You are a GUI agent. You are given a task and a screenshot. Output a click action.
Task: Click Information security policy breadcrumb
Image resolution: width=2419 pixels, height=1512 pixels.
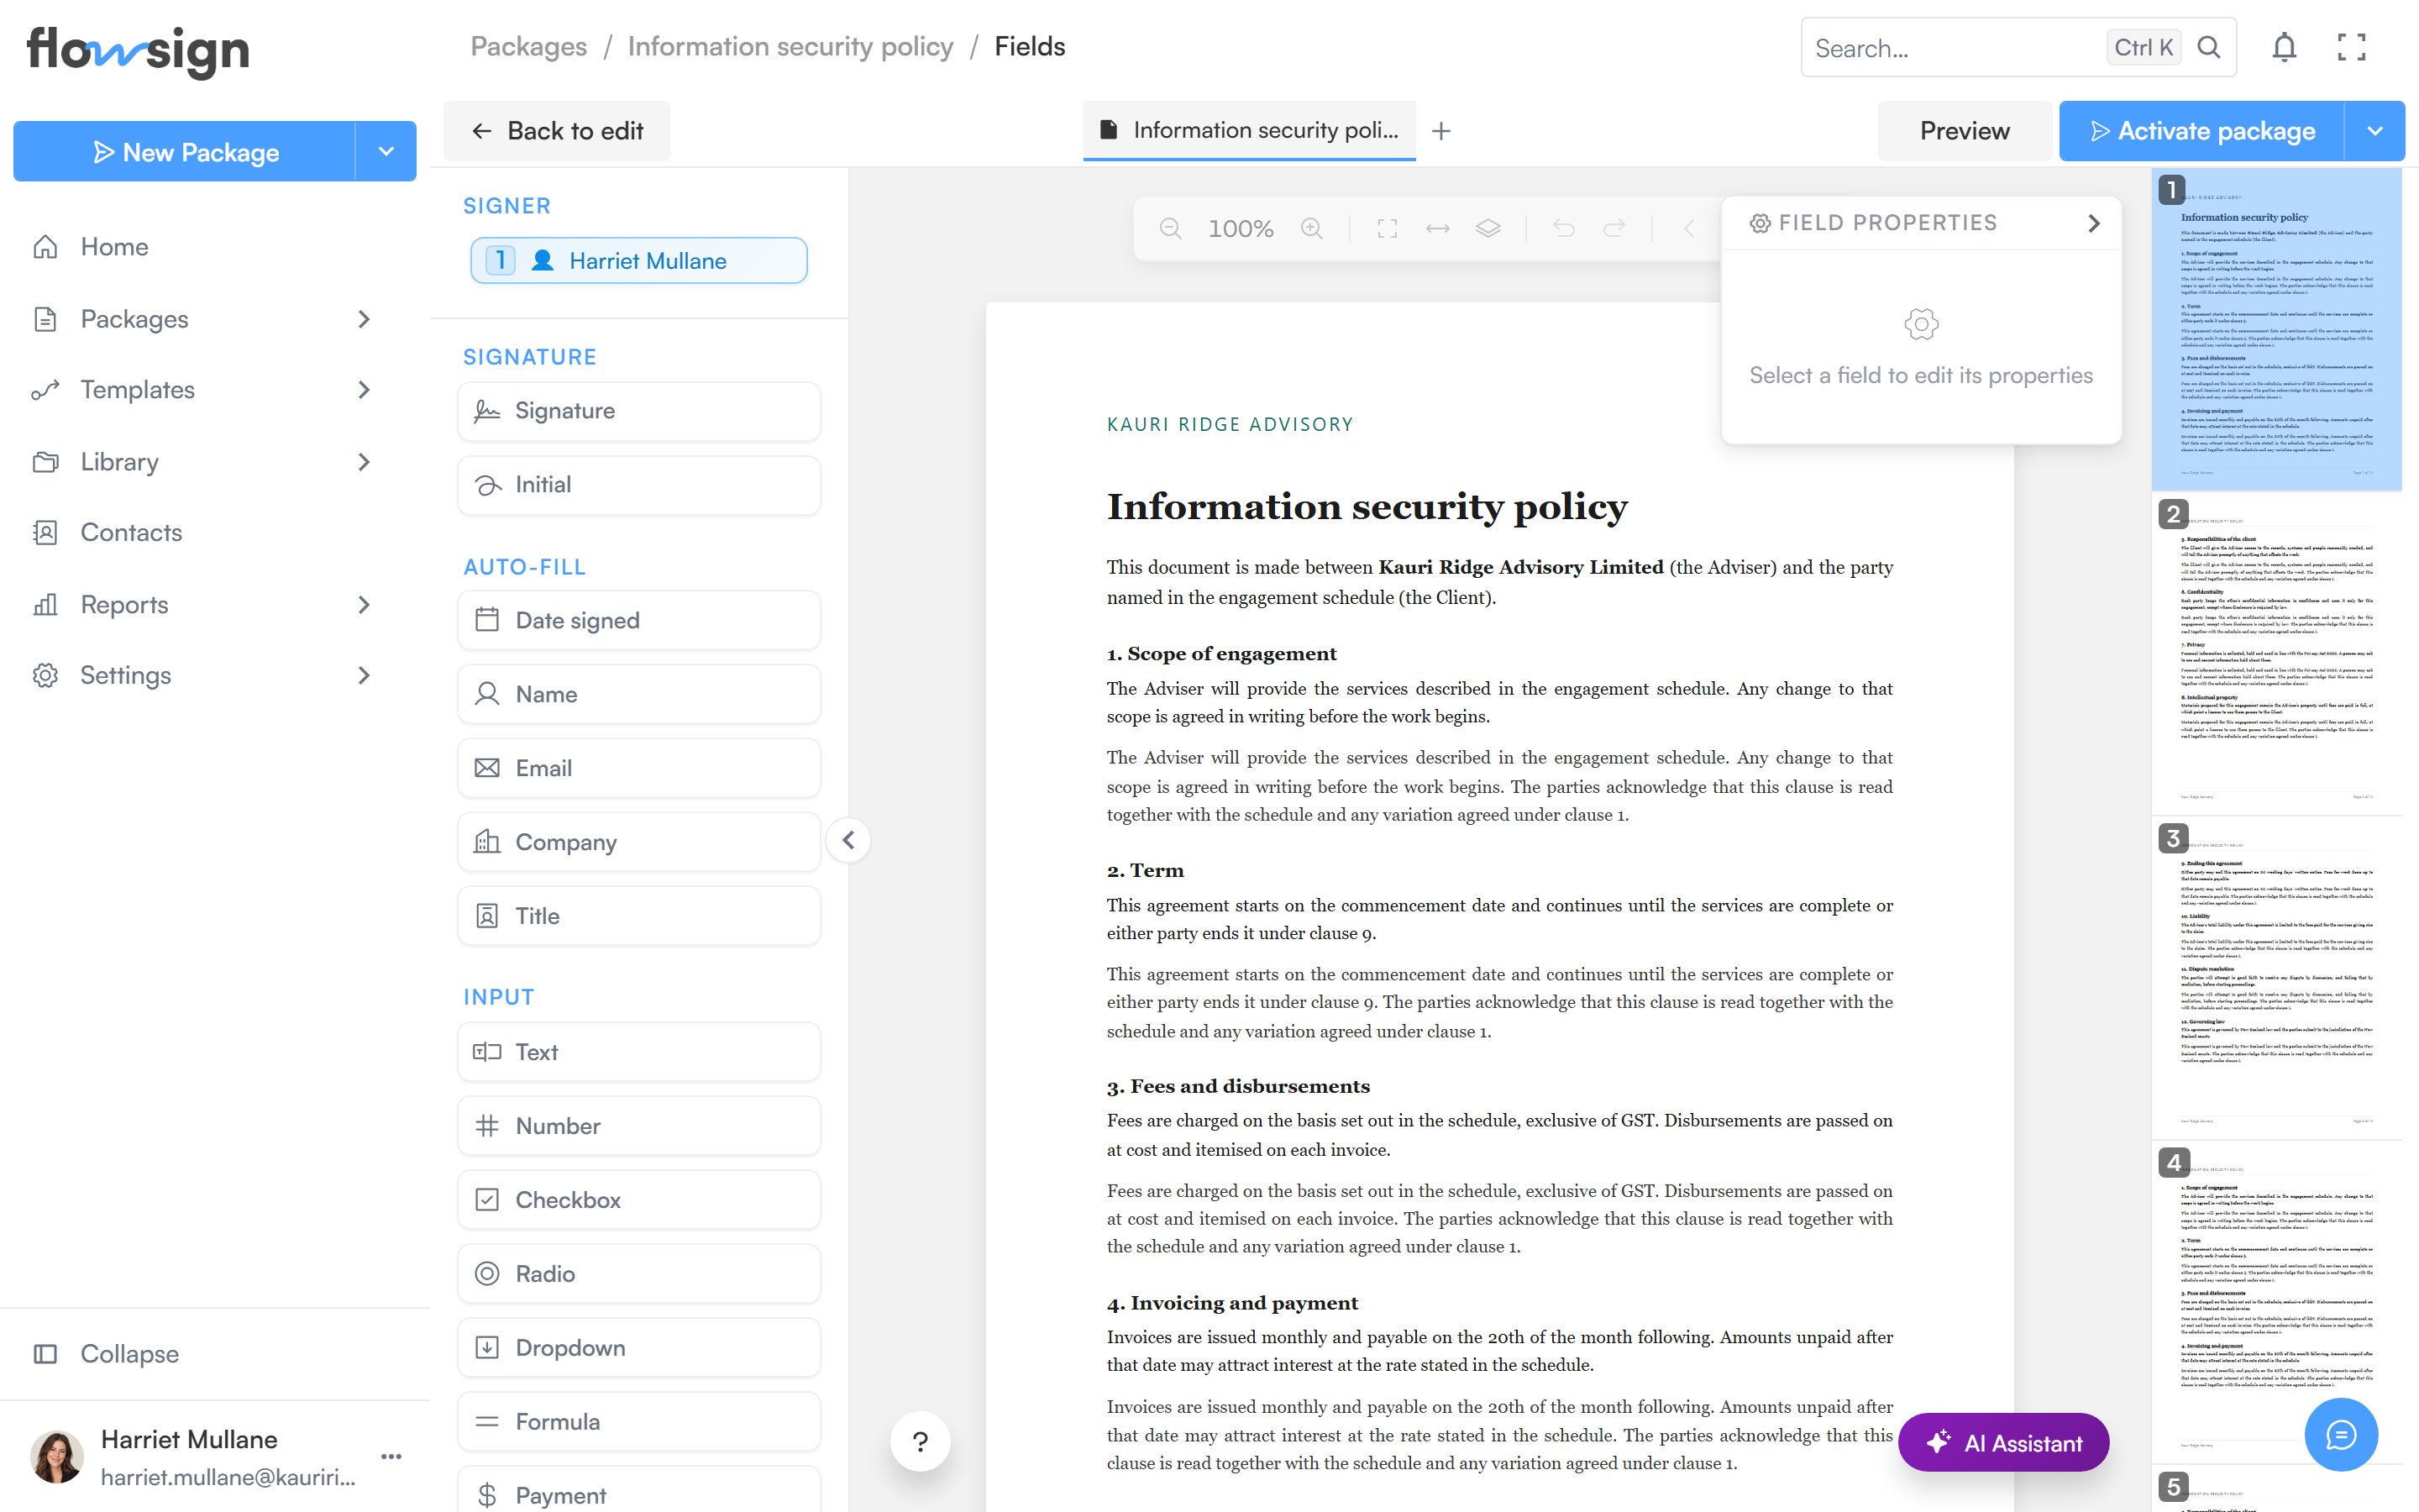click(790, 47)
